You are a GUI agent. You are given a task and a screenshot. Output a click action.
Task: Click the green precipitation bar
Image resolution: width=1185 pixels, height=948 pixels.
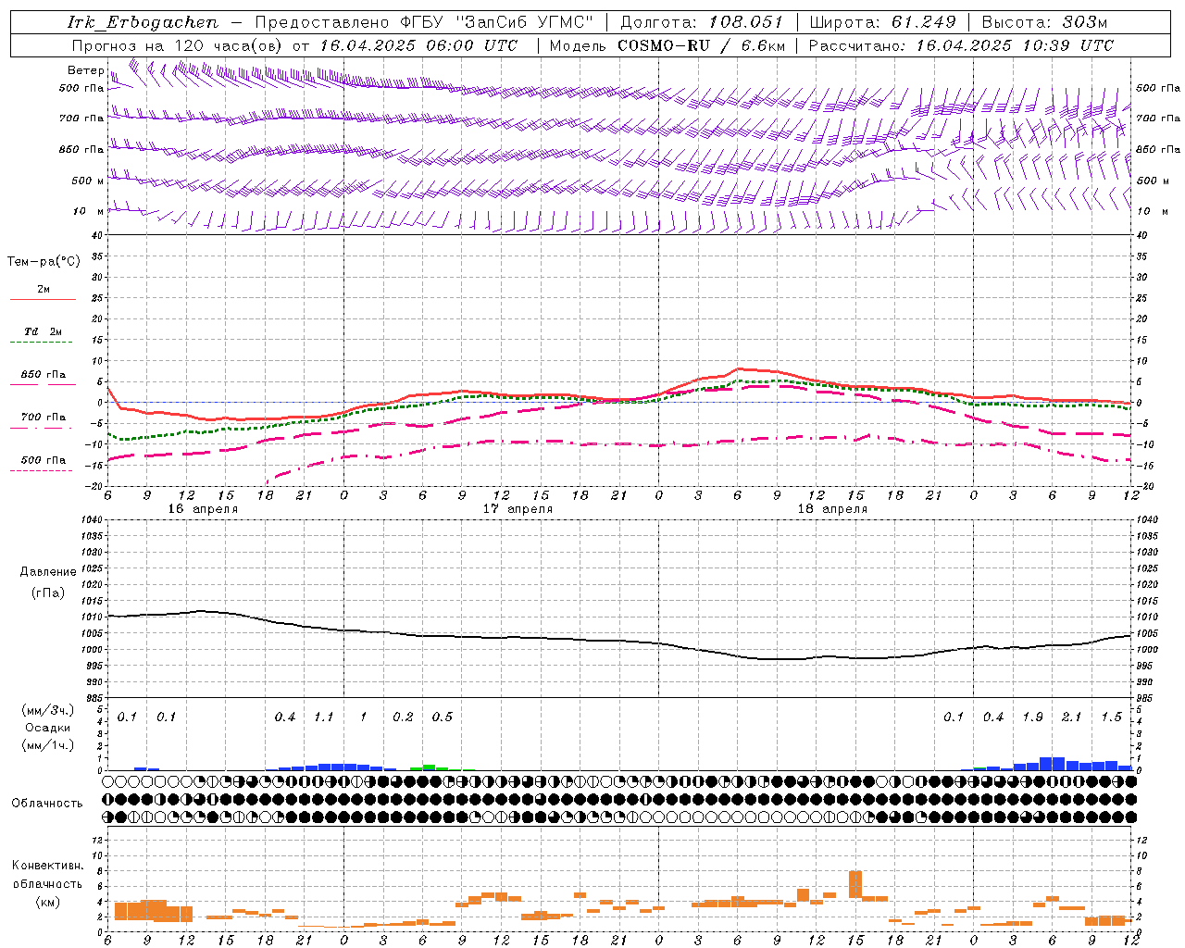pyautogui.click(x=429, y=767)
